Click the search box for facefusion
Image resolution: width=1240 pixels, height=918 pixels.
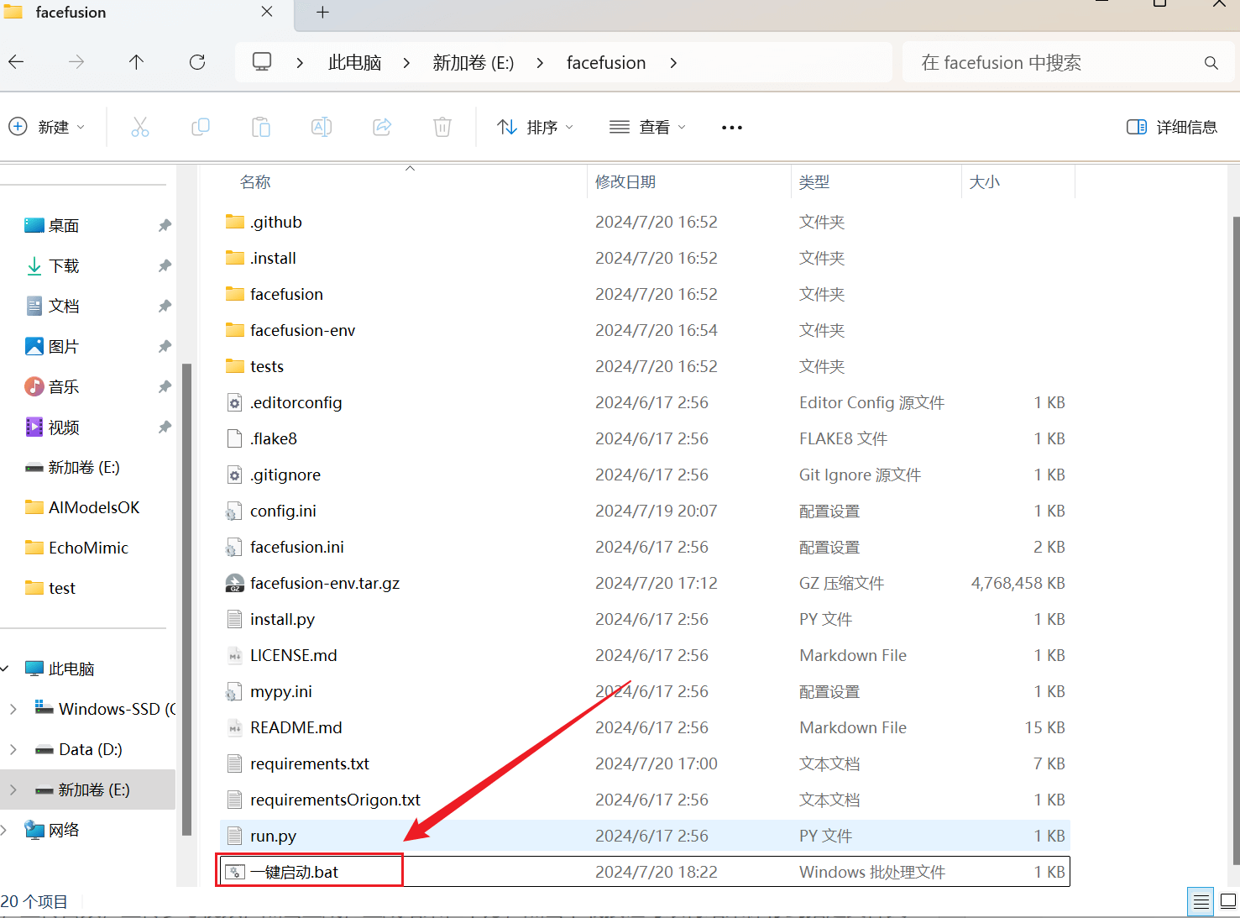[x=1058, y=63]
